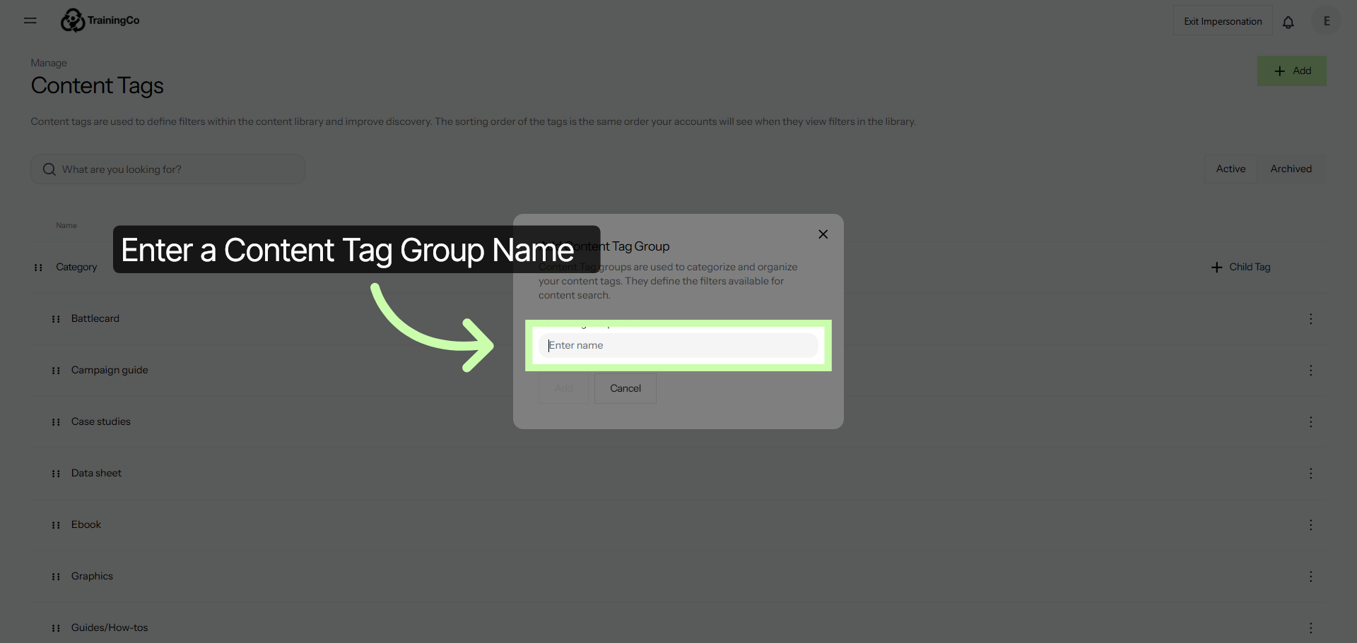This screenshot has width=1357, height=643.
Task: Switch to the Archived tab
Action: click(x=1291, y=169)
